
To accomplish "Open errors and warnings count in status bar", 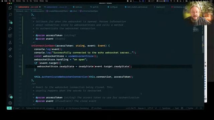I will click(x=60, y=108).
